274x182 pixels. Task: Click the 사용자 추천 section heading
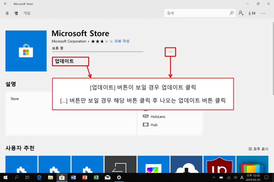click(20, 148)
